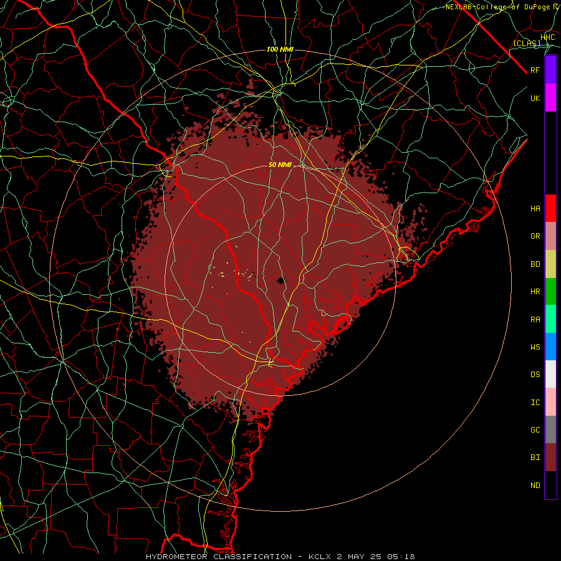Click the DS legend label
Viewport: 561px width, 561px height.
535,374
